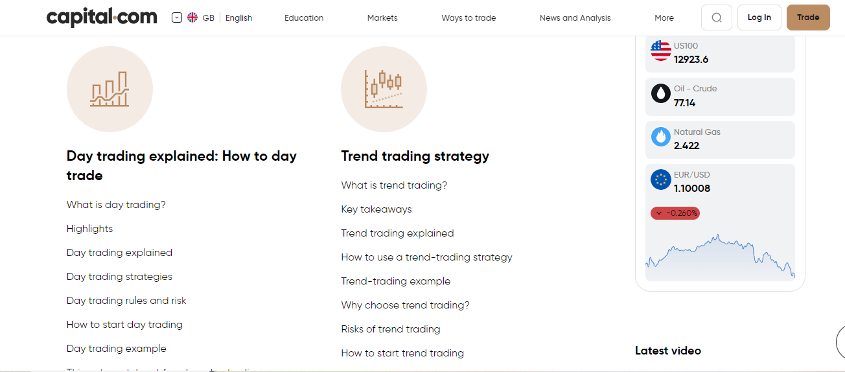
Task: Open search with the magnifier icon
Action: 717,17
